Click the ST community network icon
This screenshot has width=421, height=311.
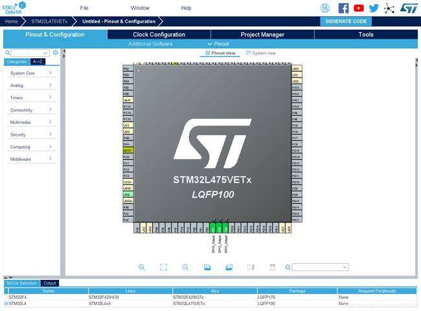pyautogui.click(x=389, y=8)
